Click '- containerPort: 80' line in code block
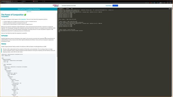 [x=16, y=83]
